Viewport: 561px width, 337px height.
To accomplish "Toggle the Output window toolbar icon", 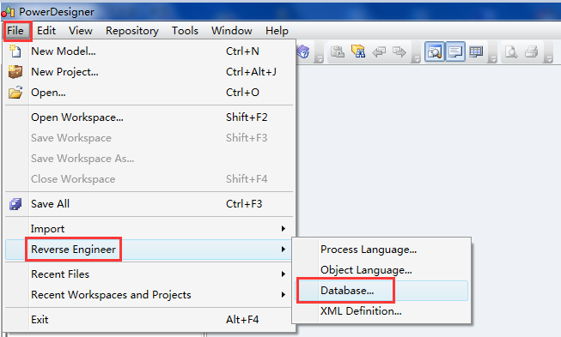I will coord(455,52).
